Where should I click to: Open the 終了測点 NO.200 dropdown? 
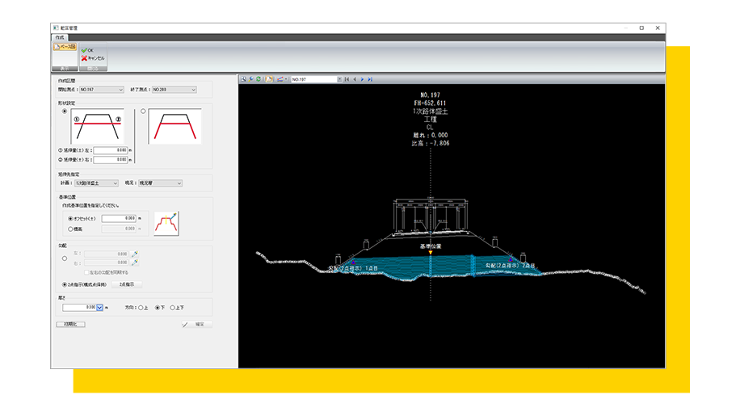tap(174, 90)
